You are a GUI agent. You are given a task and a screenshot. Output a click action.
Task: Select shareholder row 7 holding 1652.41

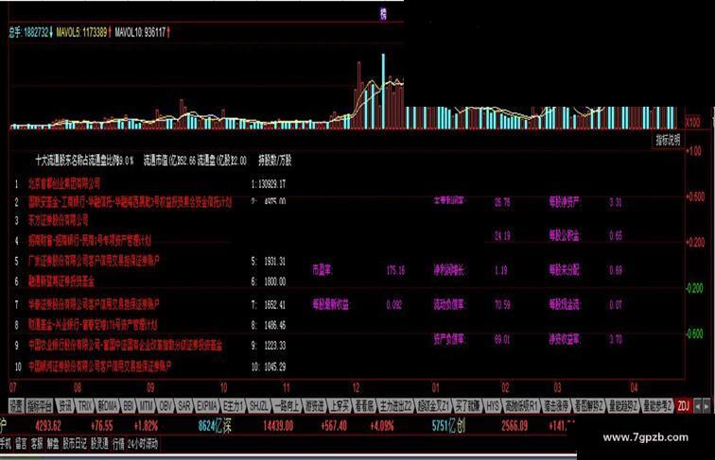point(150,304)
